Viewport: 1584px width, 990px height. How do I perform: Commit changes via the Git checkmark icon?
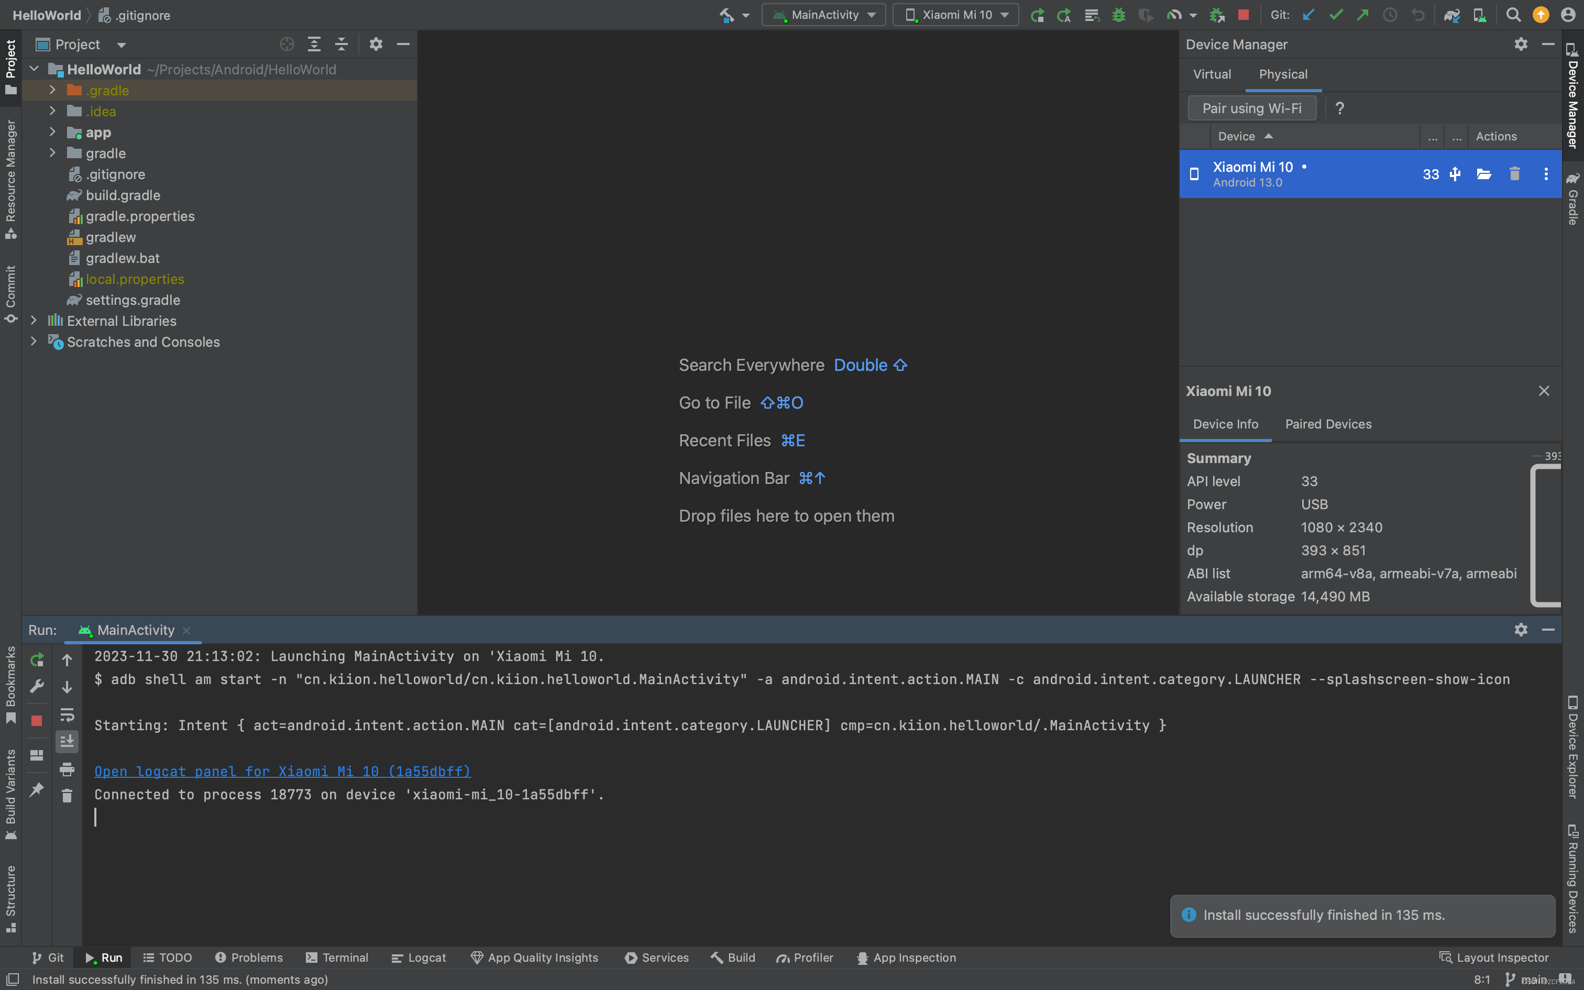pyautogui.click(x=1336, y=15)
